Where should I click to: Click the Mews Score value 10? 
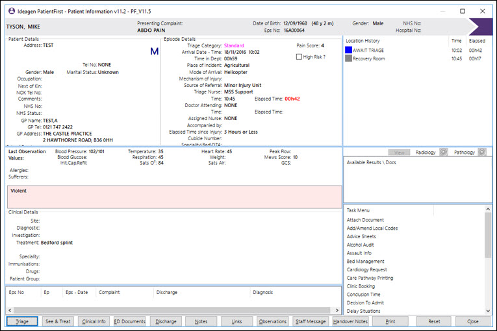coord(295,157)
